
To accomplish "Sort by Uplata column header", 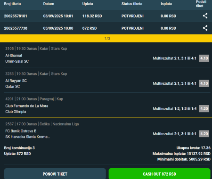I will [88, 4].
